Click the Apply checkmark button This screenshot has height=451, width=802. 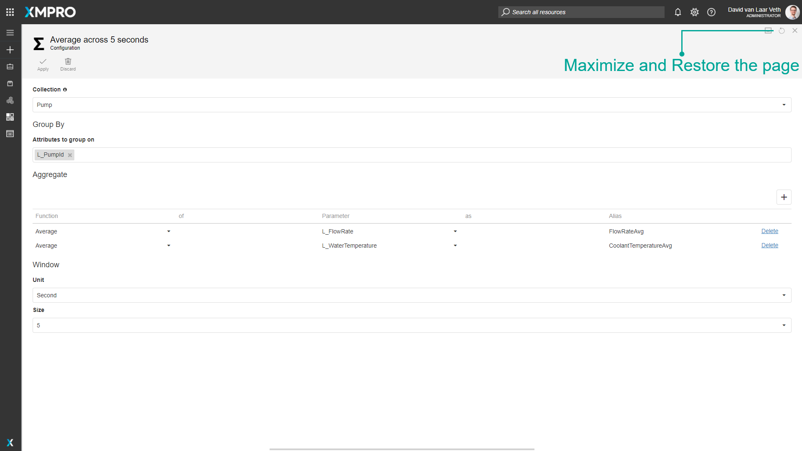pos(43,64)
